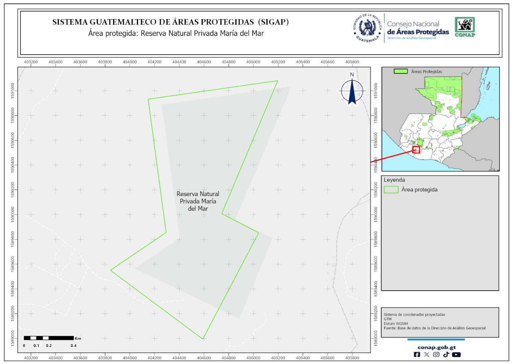Image resolution: width=514 pixels, height=364 pixels.
Task: Click the Leyenda heading
Action: coord(394,180)
